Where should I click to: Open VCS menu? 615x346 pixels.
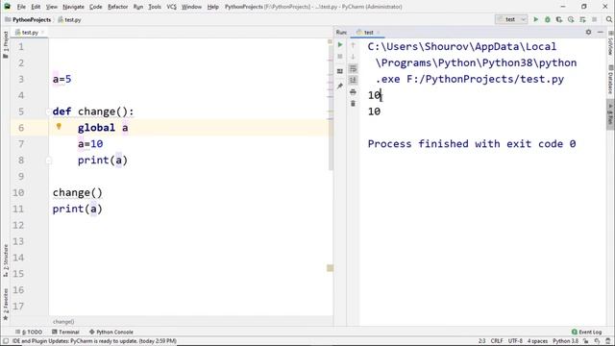171,7
